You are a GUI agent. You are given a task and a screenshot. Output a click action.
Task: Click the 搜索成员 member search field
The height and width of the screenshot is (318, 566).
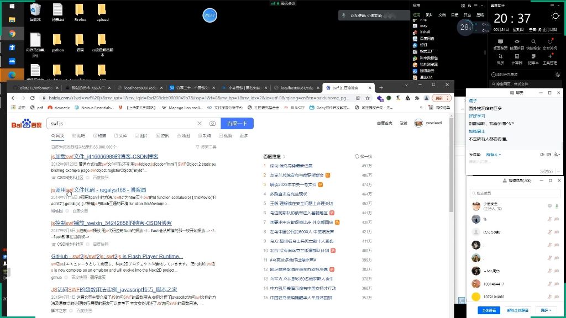[x=515, y=193]
